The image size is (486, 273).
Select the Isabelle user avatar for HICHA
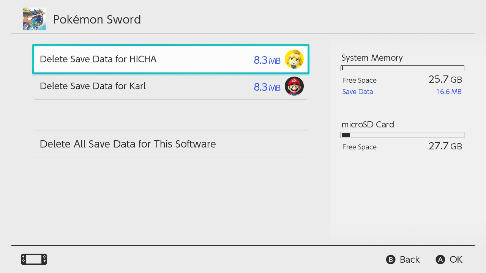(x=294, y=59)
